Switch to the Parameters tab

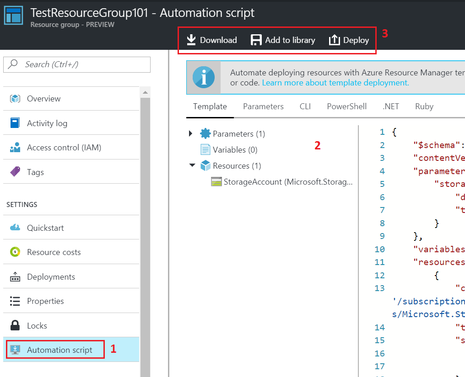coord(263,106)
